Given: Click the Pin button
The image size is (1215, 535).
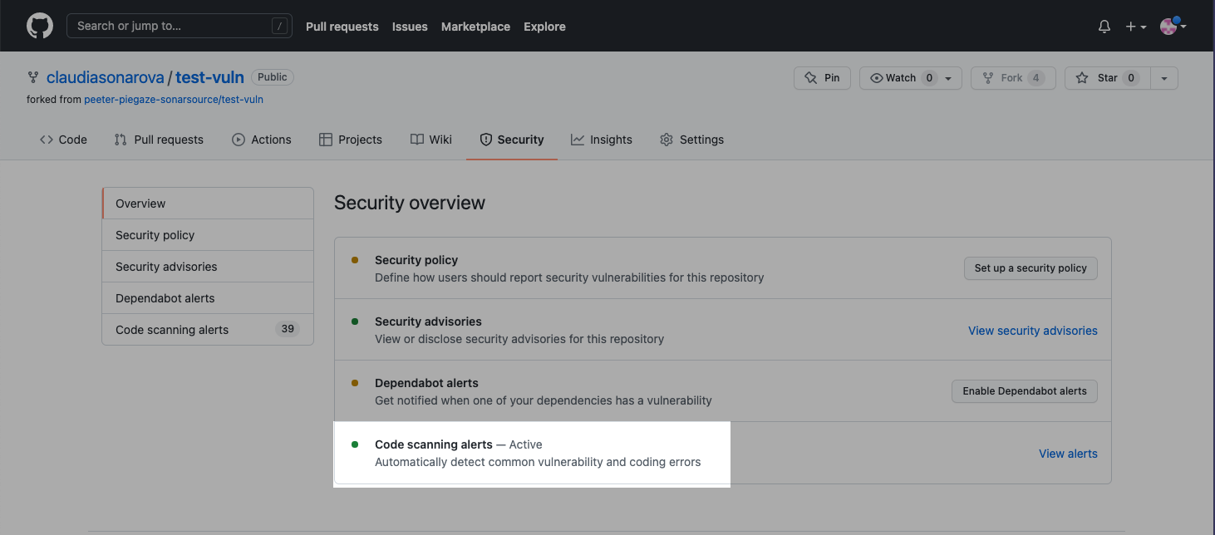Looking at the screenshot, I should coord(822,77).
